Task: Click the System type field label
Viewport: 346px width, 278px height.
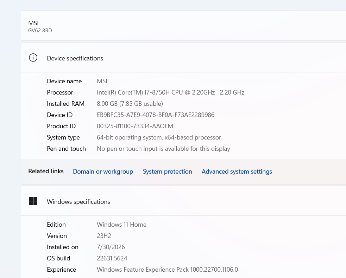Action: (63, 137)
